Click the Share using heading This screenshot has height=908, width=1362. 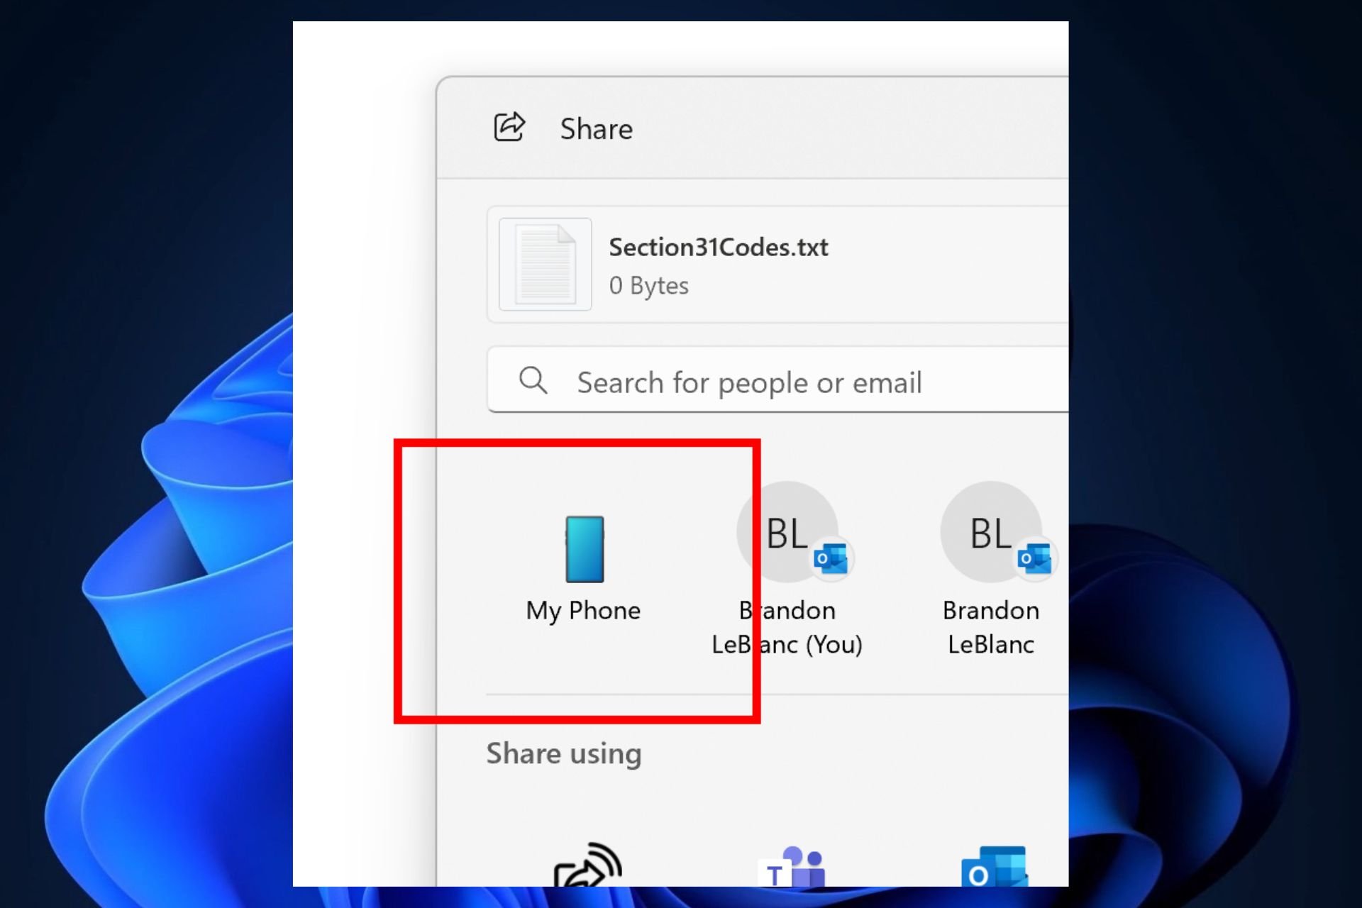pyautogui.click(x=564, y=753)
